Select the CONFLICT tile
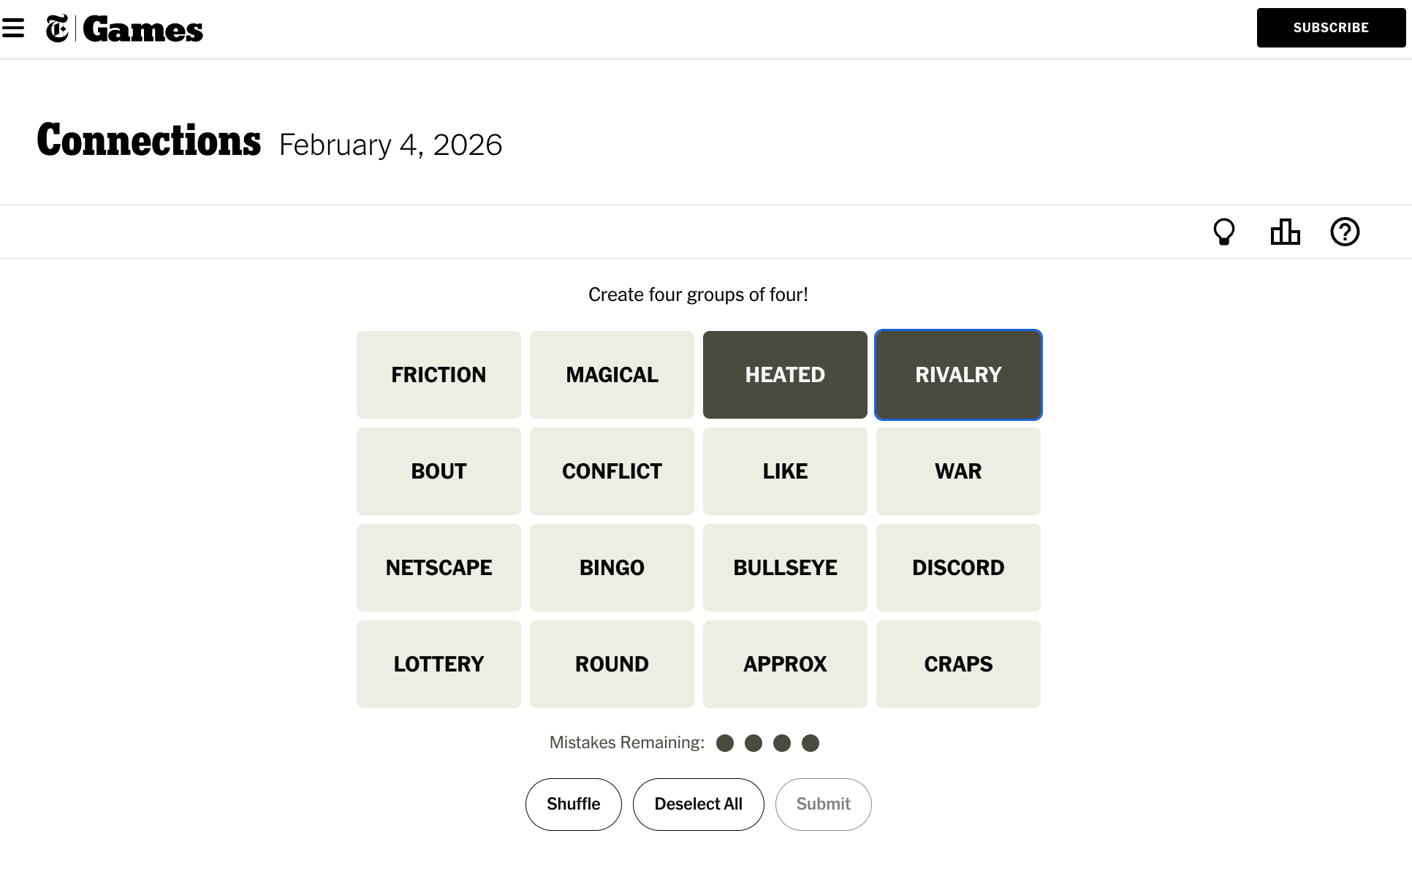This screenshot has width=1412, height=890. coord(612,471)
